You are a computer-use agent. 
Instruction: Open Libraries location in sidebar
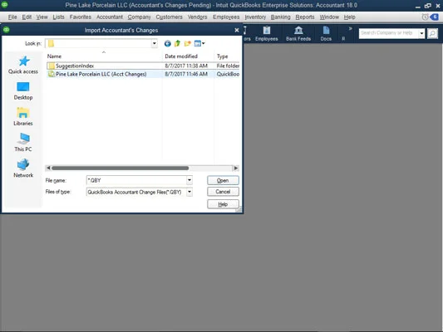[23, 117]
